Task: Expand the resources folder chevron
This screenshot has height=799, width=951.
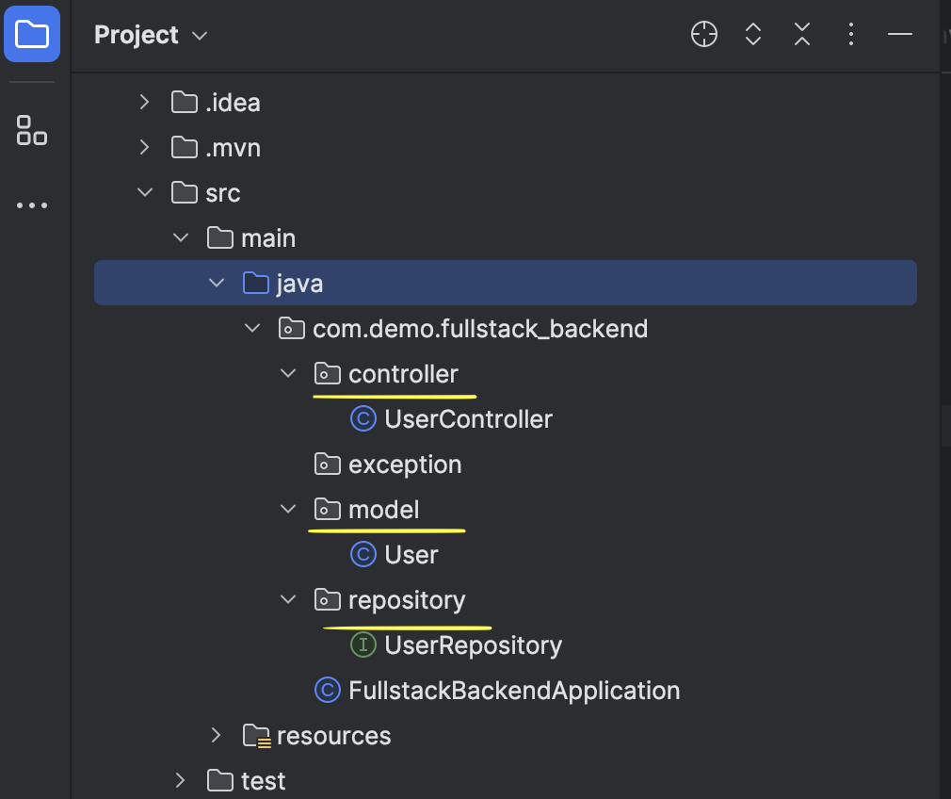Action: 216,735
